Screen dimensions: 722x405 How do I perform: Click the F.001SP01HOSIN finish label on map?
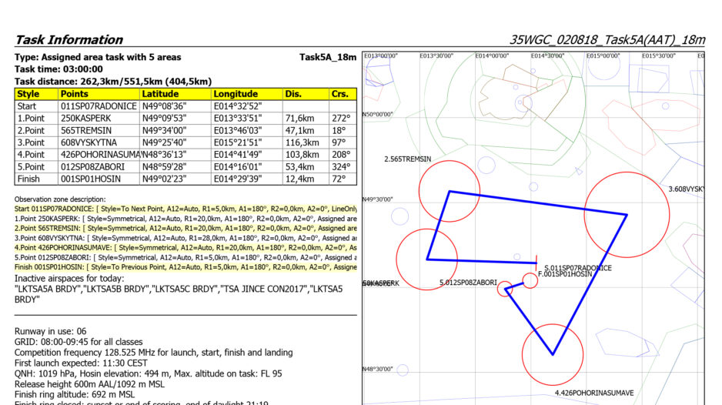[x=564, y=274]
